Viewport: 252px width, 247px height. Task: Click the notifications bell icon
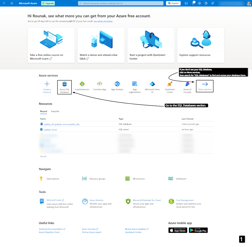click(x=193, y=3)
